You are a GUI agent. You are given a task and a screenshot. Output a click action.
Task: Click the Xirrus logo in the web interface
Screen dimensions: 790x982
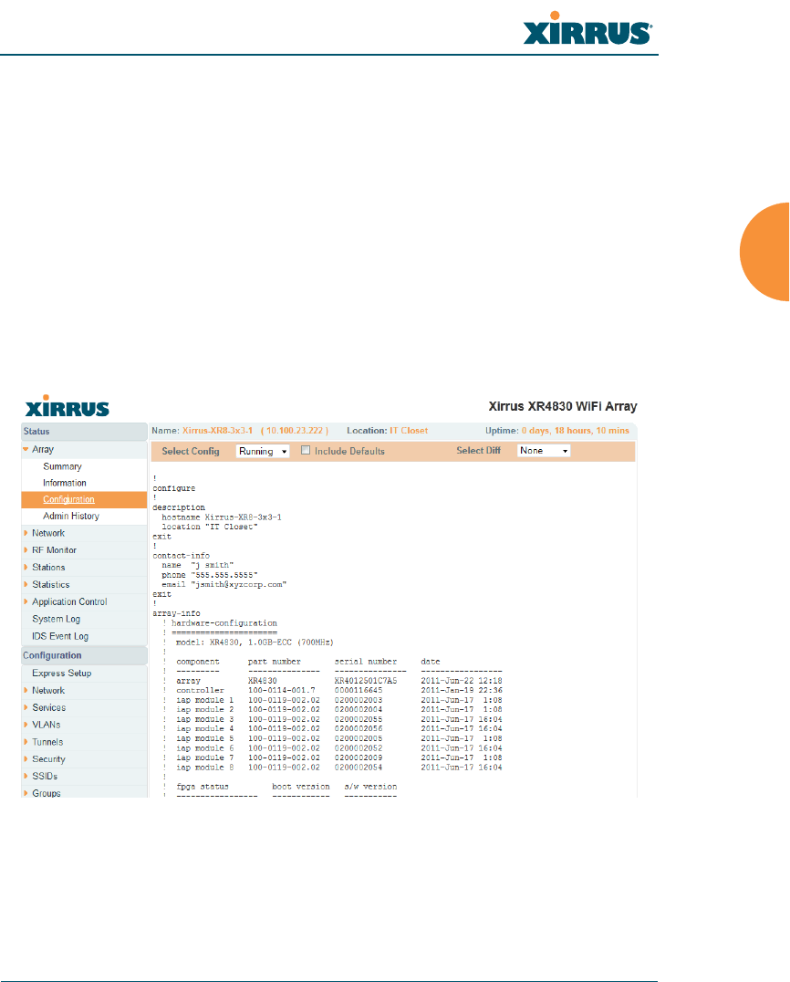(67, 407)
